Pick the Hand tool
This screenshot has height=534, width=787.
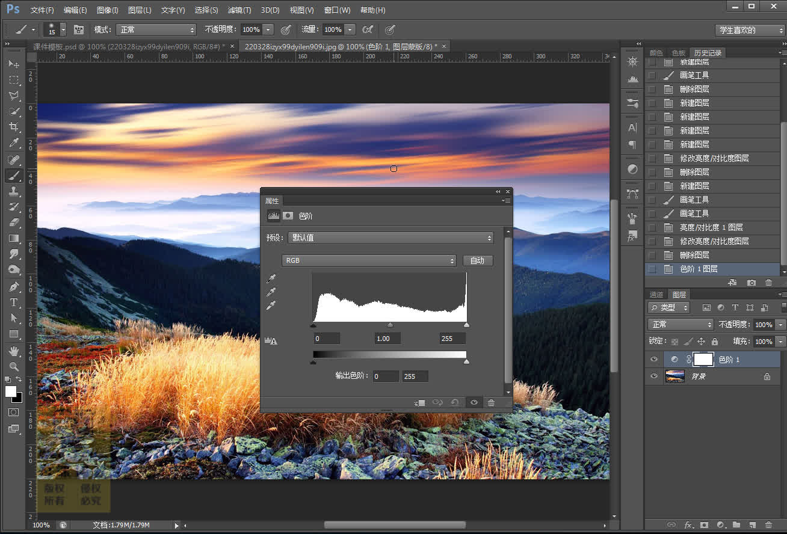(x=14, y=351)
